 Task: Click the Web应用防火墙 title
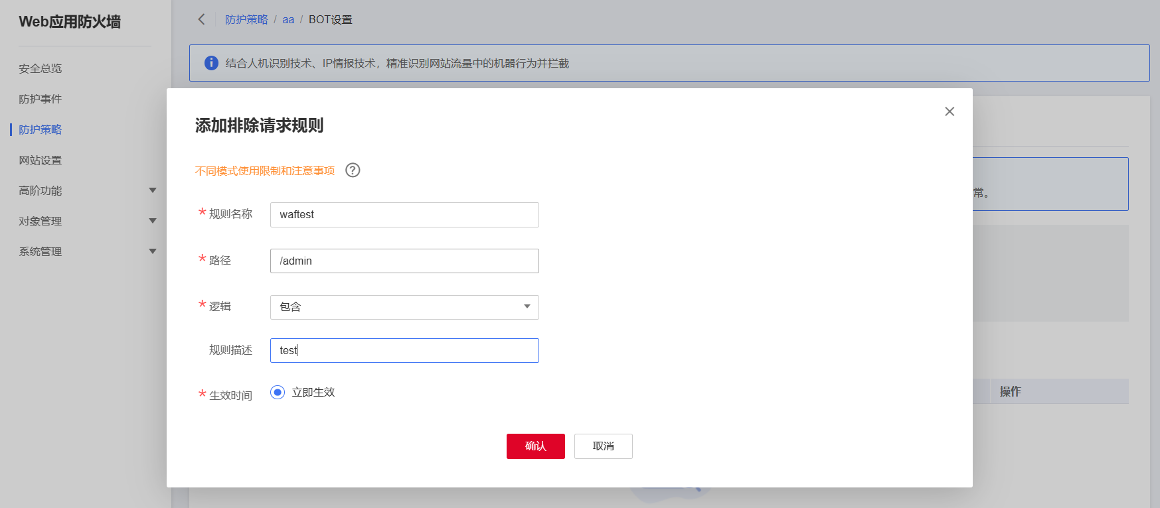point(70,22)
